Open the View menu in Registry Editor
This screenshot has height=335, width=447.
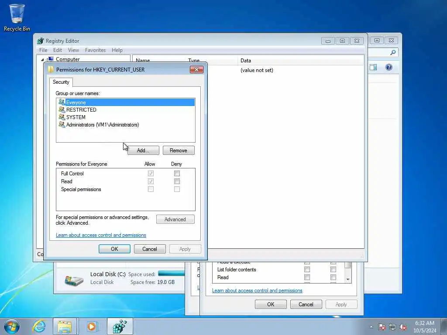tap(73, 50)
